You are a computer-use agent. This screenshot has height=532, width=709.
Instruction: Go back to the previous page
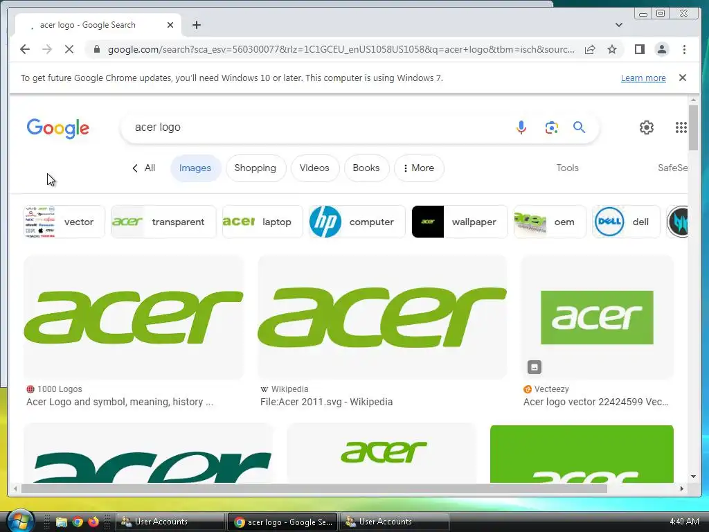[25, 49]
